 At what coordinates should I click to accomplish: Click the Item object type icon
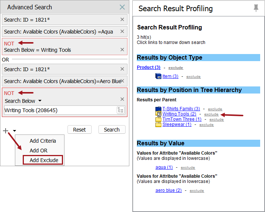[x=158, y=76]
